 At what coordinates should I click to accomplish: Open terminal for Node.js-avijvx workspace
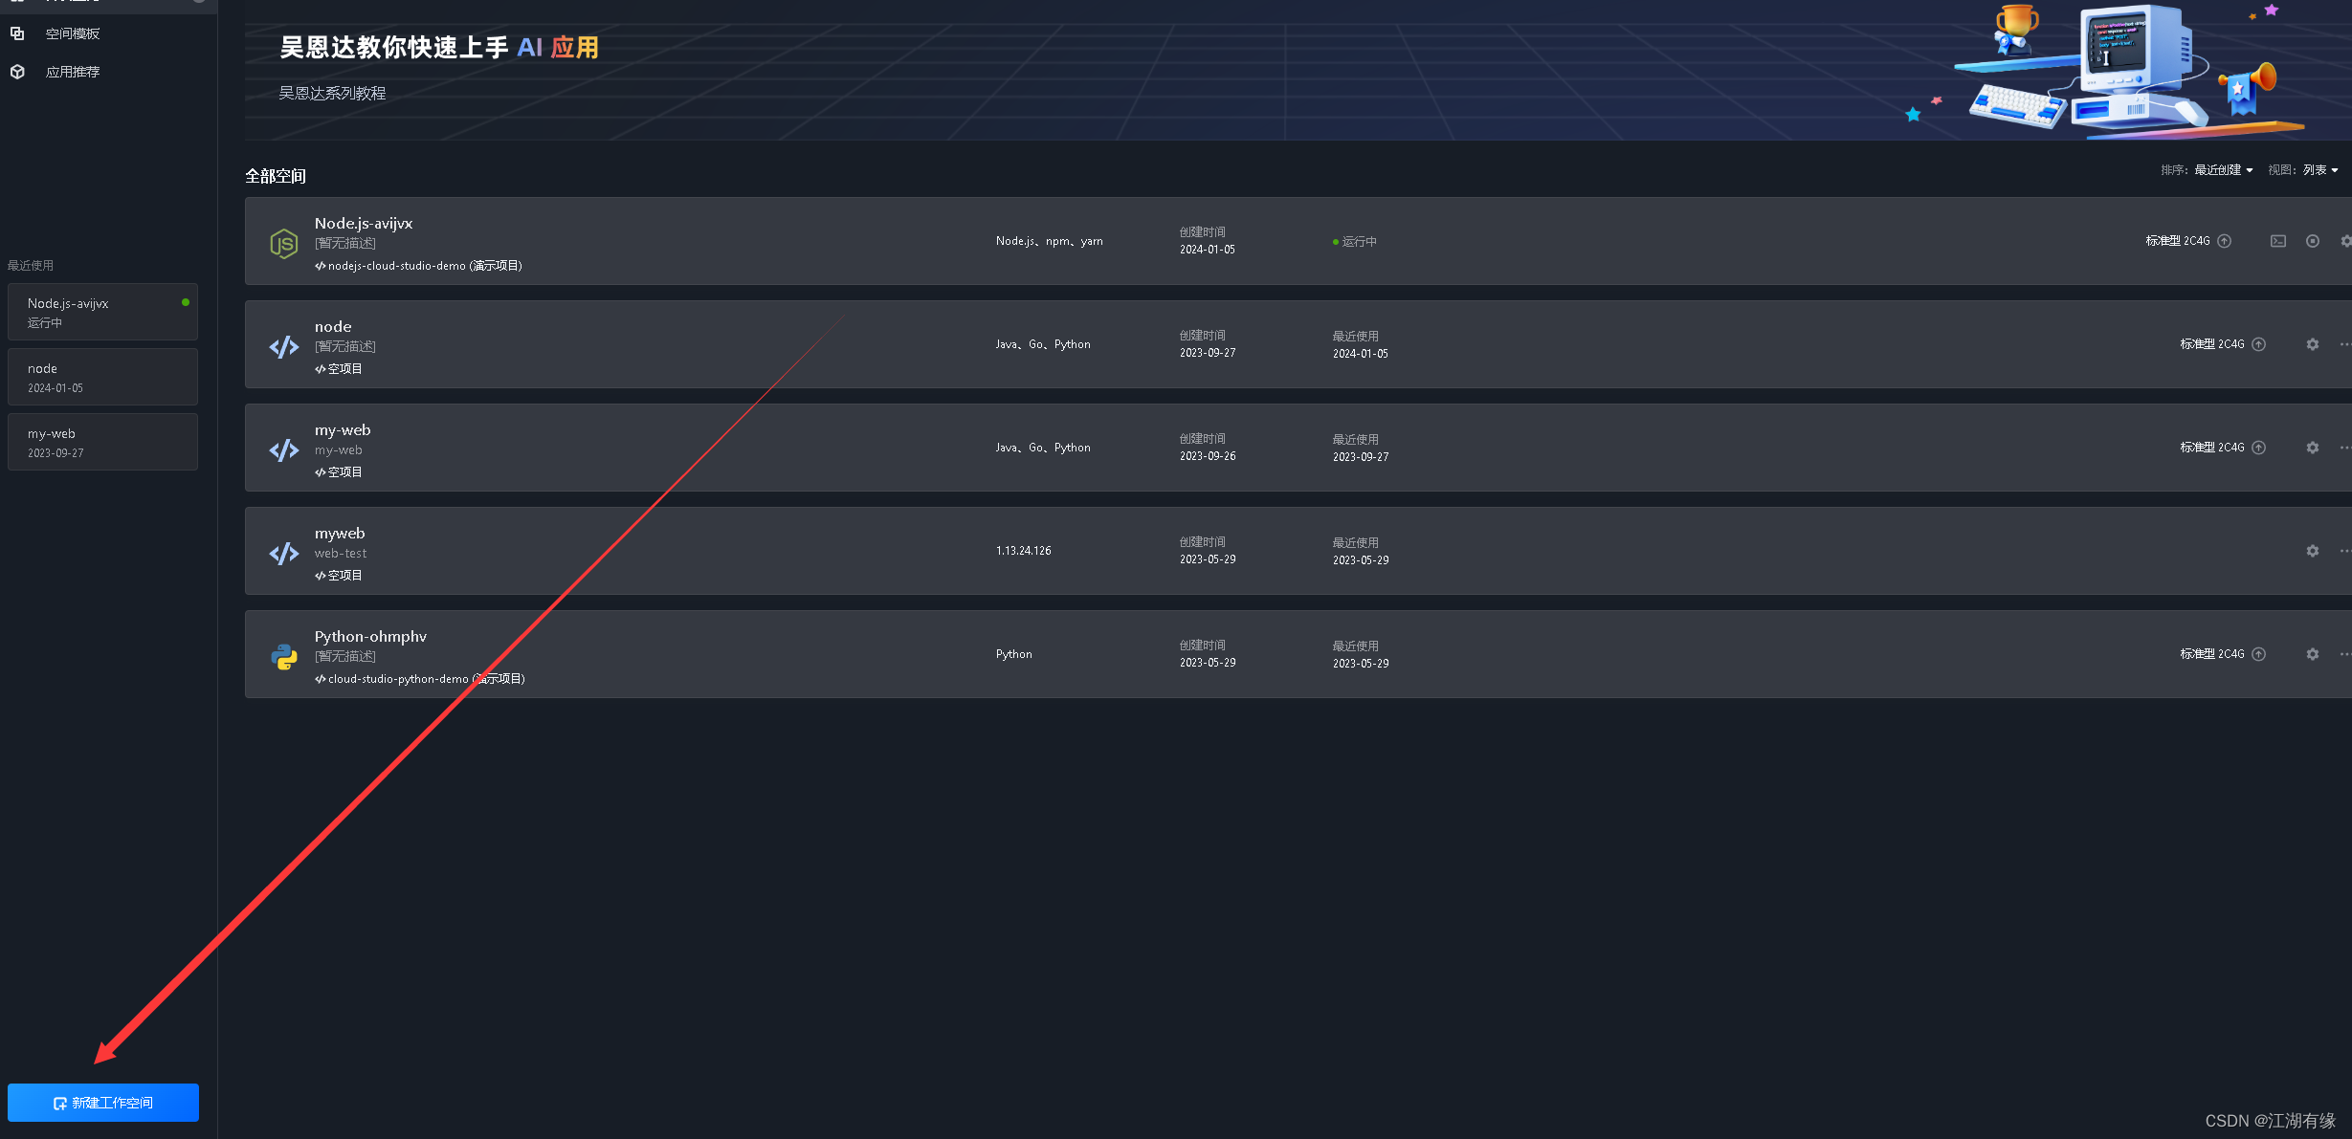(2278, 241)
